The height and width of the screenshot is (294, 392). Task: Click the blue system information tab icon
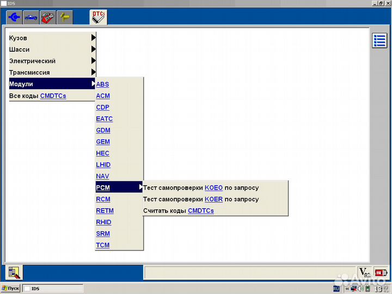[x=14, y=17]
